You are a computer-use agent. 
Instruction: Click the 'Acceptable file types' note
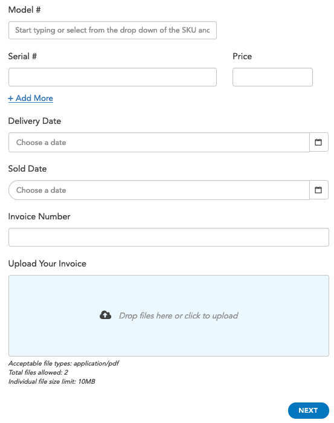pyautogui.click(x=63, y=363)
